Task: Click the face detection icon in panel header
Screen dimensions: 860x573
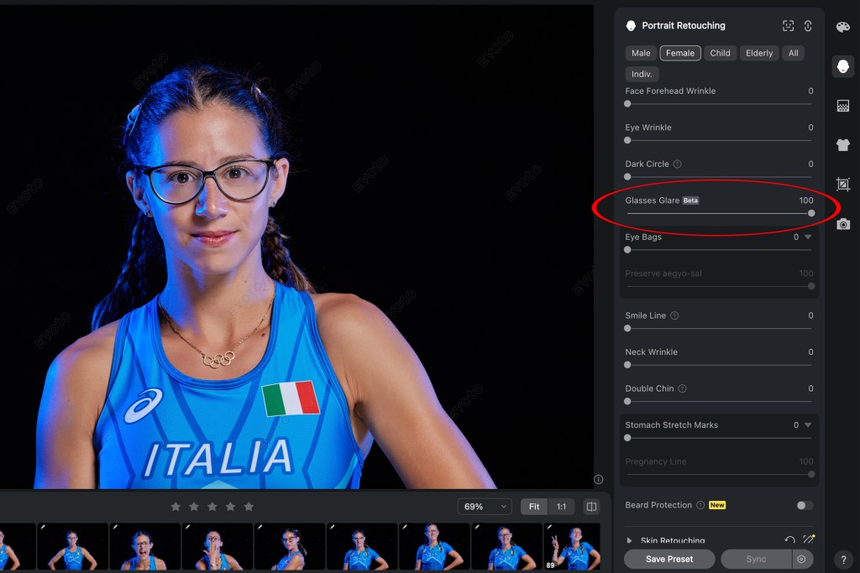Action: [x=788, y=26]
